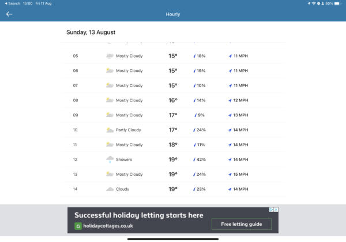Select the 08 hour forecast row
This screenshot has height=242, width=346.
[173, 100]
